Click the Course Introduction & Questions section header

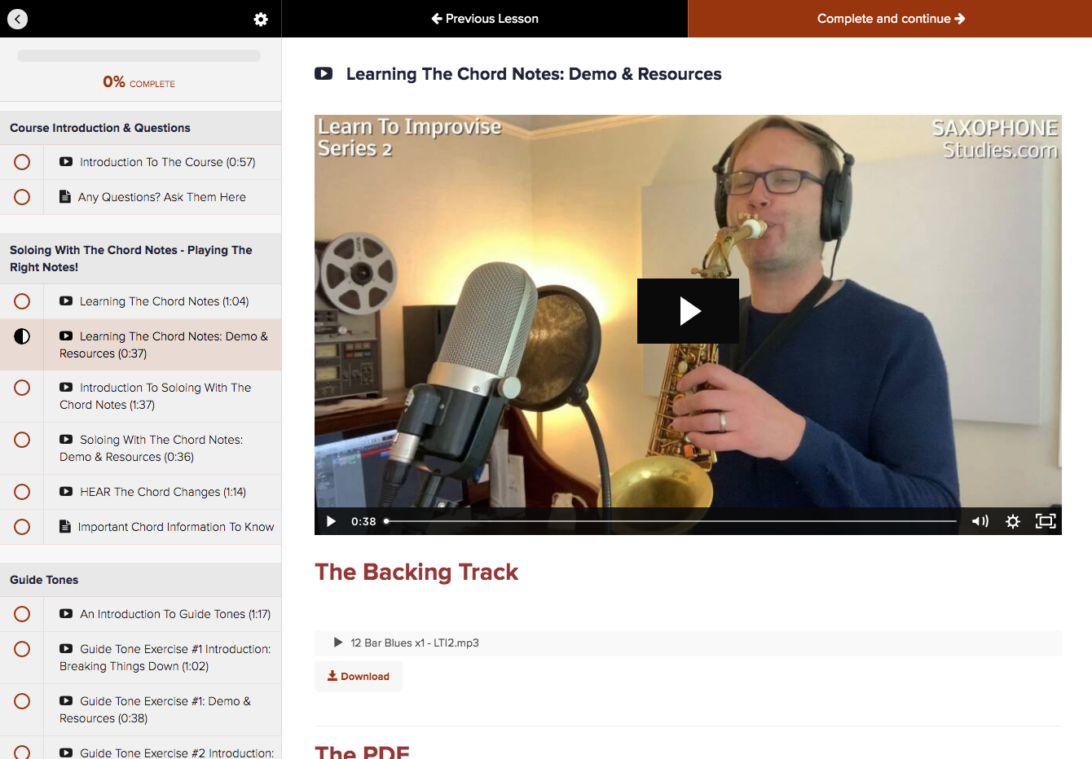click(140, 128)
